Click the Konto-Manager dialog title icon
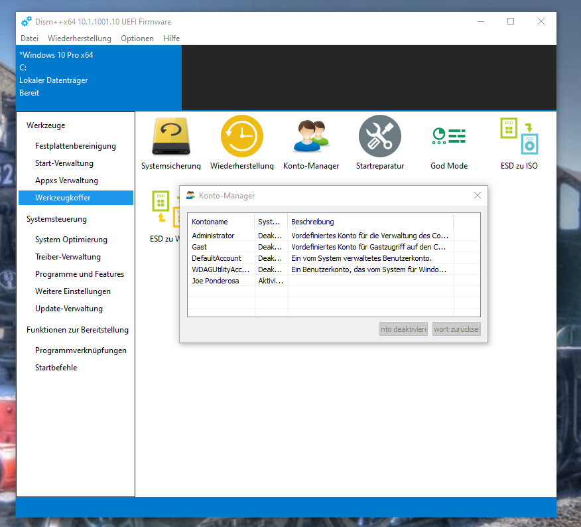The image size is (581, 527). point(190,195)
